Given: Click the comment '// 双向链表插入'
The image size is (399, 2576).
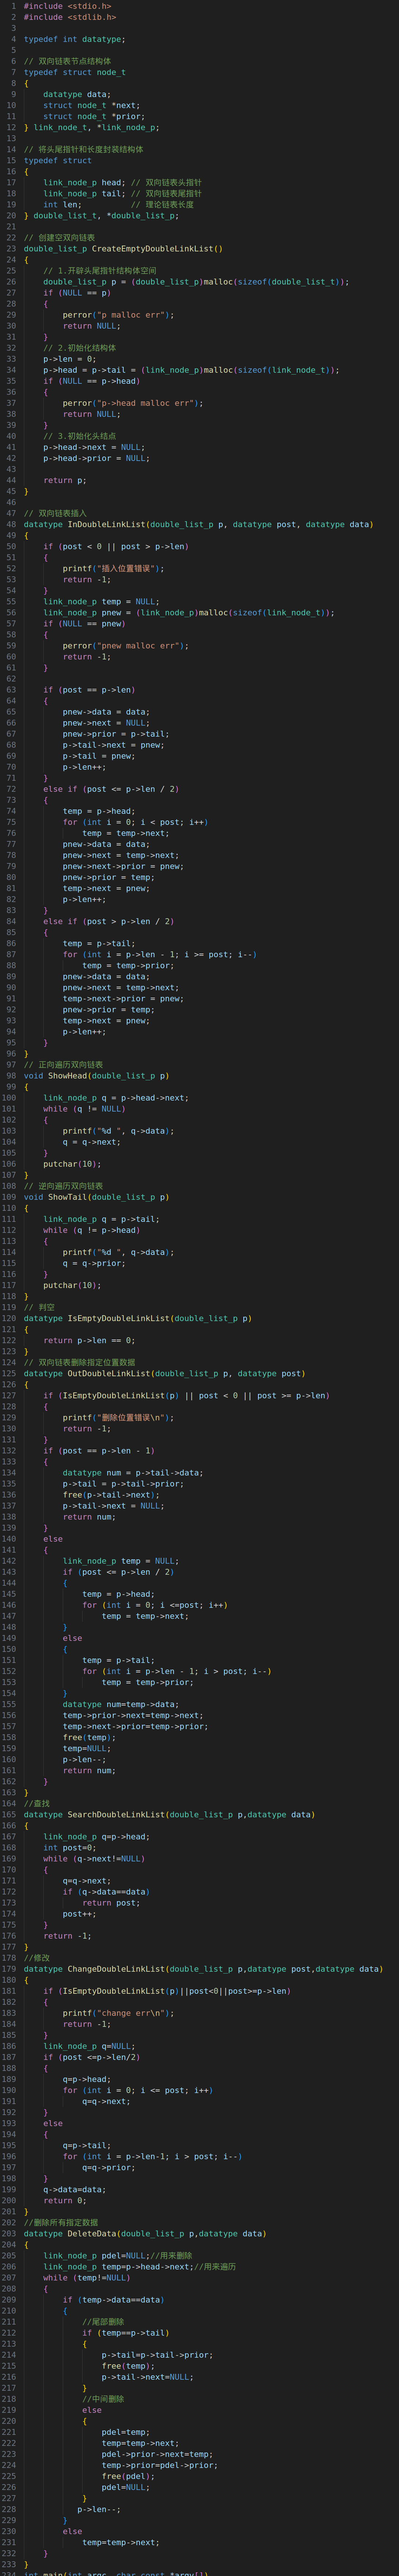Looking at the screenshot, I should coord(56,513).
